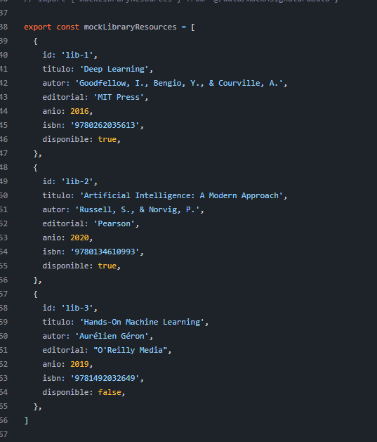377x442 pixels.
Task: Click the year value 2016
Action: [x=79, y=111]
